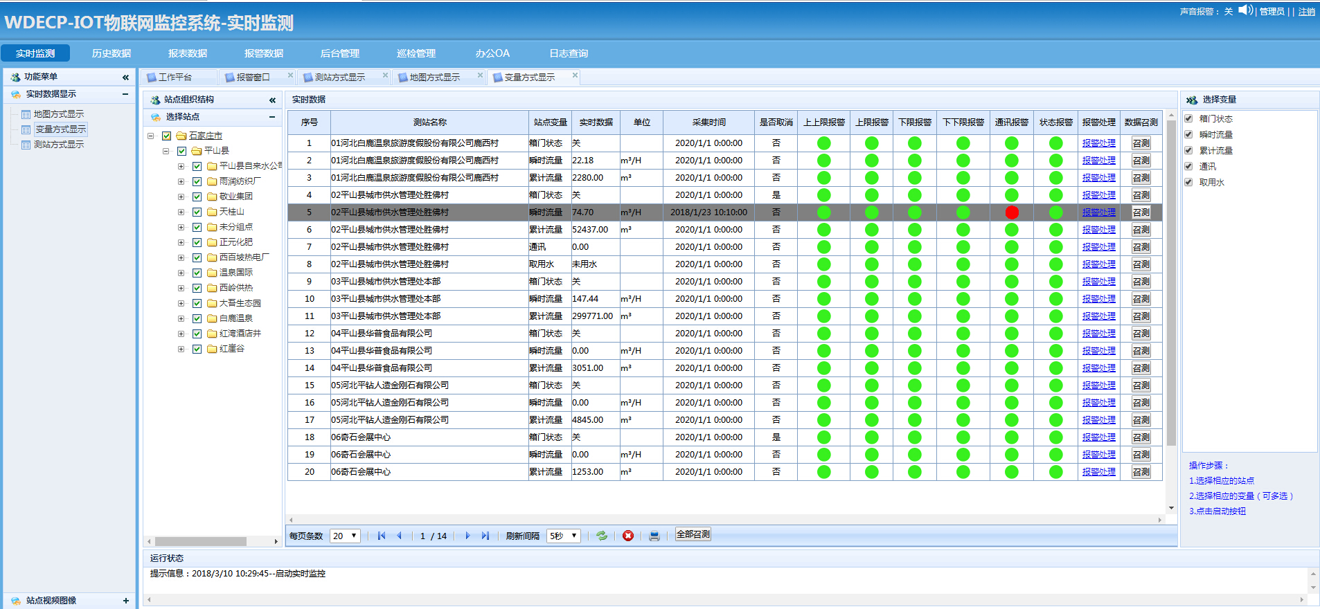Viewport: 1320px width, 609px height.
Task: Click 平山县 folder icon in tree
Action: [x=196, y=151]
